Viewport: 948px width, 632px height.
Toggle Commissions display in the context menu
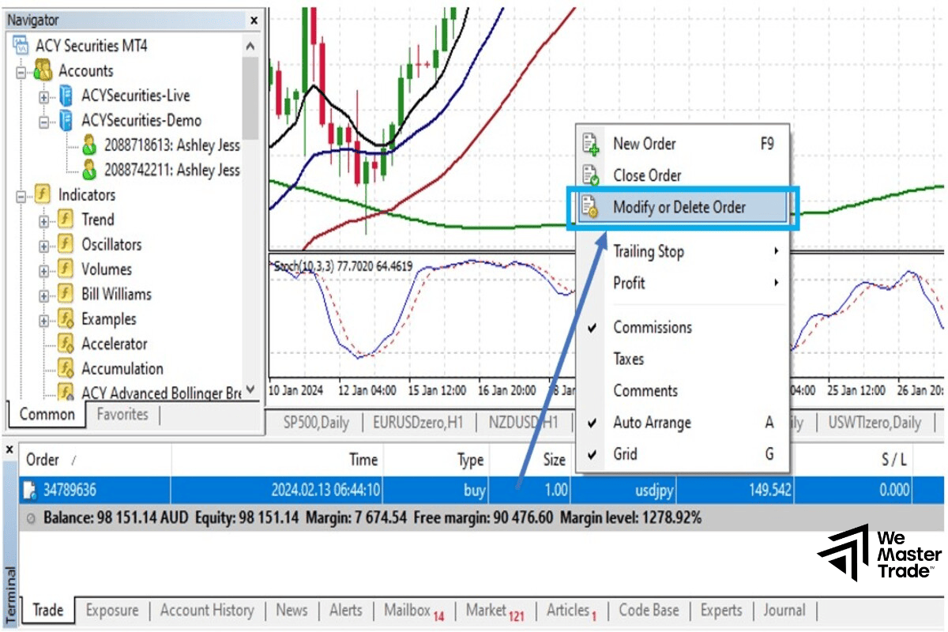pyautogui.click(x=653, y=327)
